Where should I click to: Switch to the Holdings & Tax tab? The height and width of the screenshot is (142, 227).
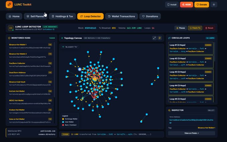click(63, 16)
